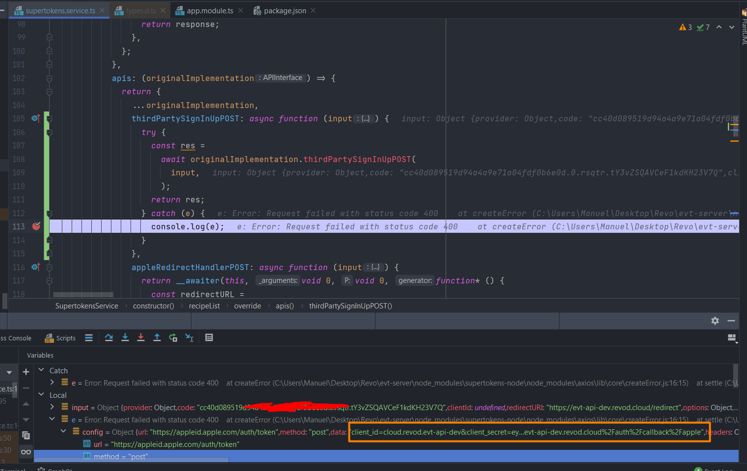The image size is (747, 471).
Task: Close the types.d.ts tab
Action: pyautogui.click(x=163, y=10)
